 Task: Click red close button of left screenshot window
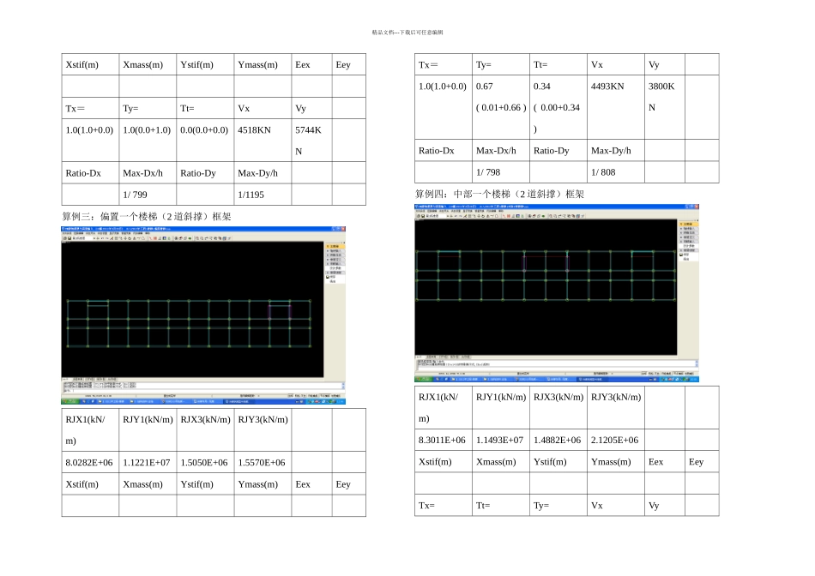point(342,229)
